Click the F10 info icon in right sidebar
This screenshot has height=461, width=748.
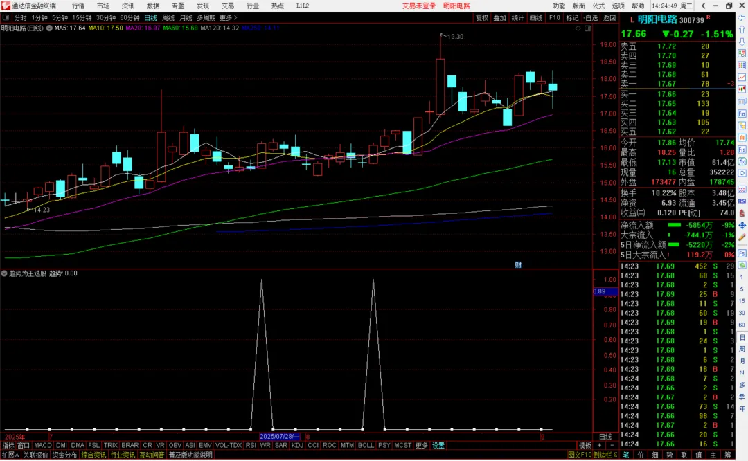coord(742,114)
